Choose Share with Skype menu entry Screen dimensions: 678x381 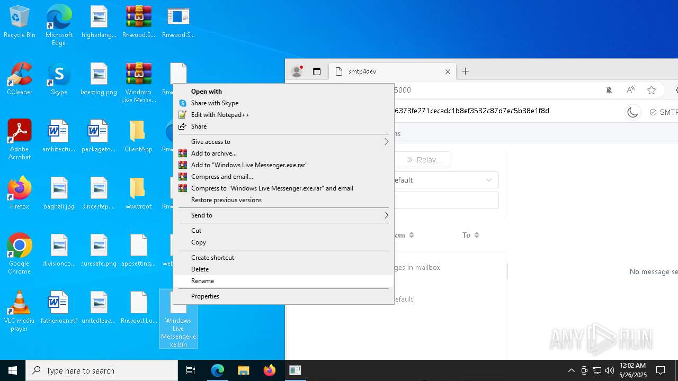284,103
